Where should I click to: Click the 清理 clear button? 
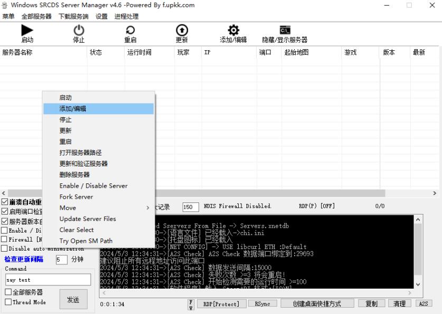point(400,303)
